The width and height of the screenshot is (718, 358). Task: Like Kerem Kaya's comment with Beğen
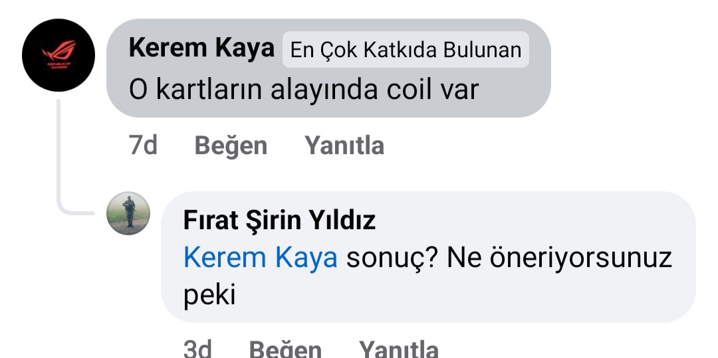(x=231, y=146)
